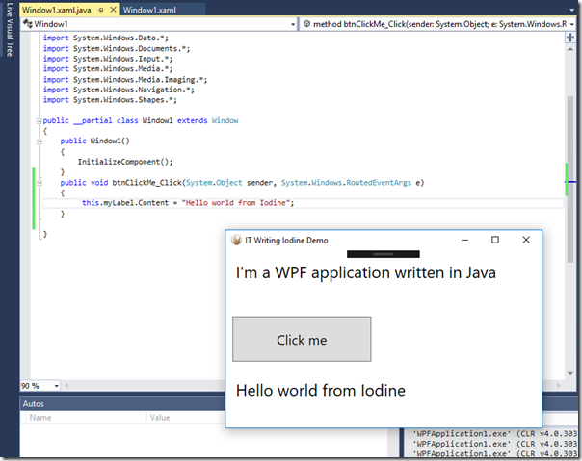Maximize the IT Writing Iodine Demo window
582x461 pixels.
click(x=495, y=240)
